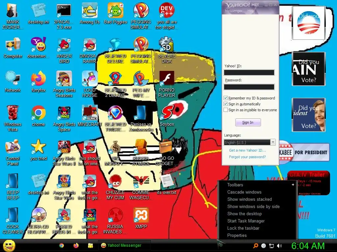Click the magnifier tray icon
The image size is (337, 252).
pos(255,246)
